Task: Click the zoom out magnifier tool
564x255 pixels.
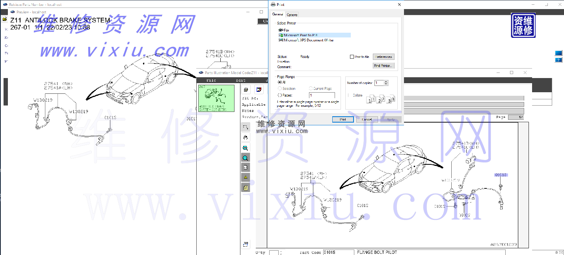Action: point(246,157)
